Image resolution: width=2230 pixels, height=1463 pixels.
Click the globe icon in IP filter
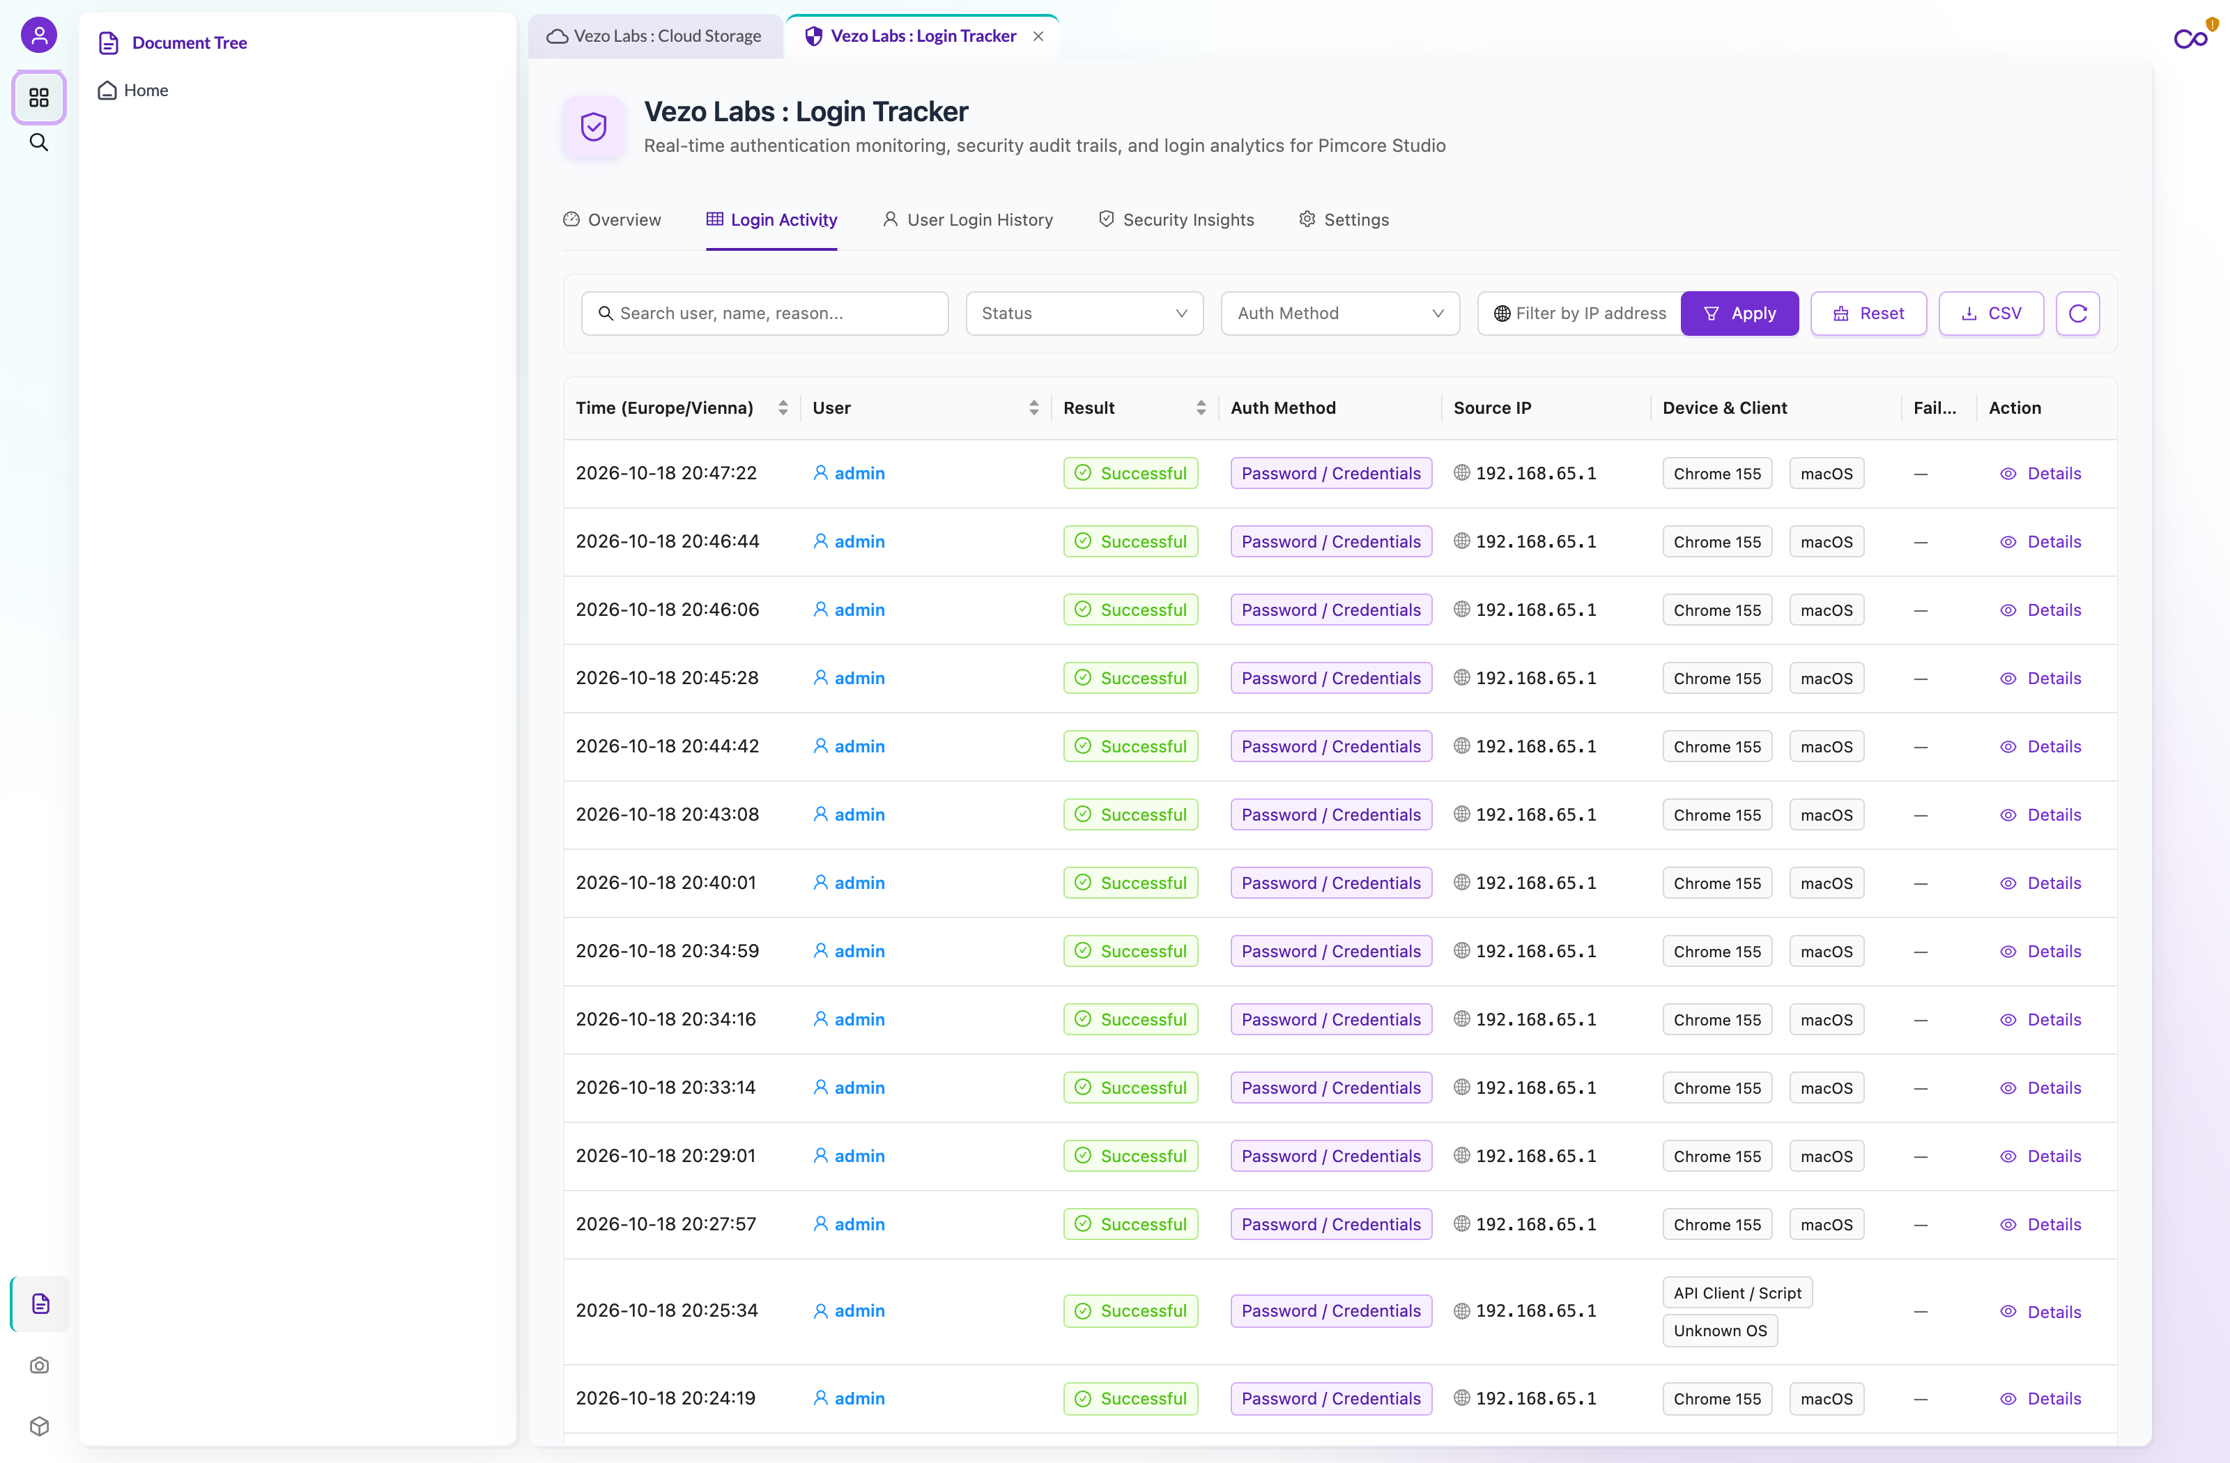[1502, 313]
